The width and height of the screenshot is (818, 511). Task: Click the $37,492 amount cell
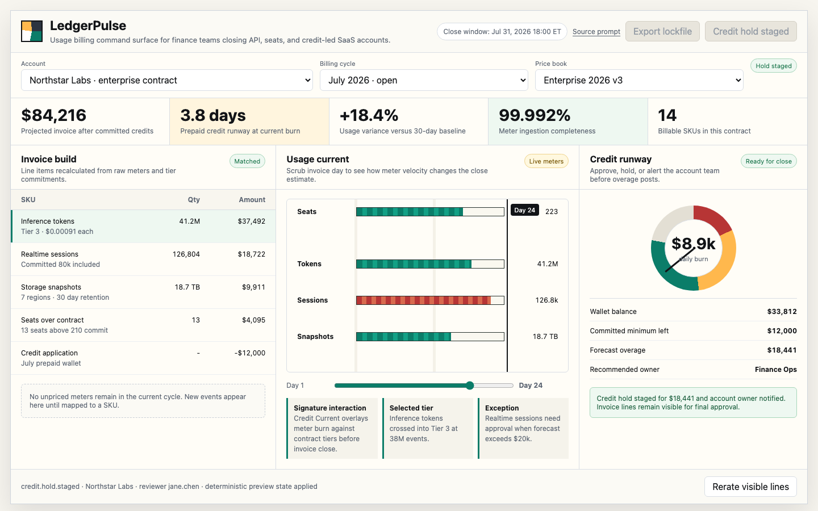tap(251, 221)
